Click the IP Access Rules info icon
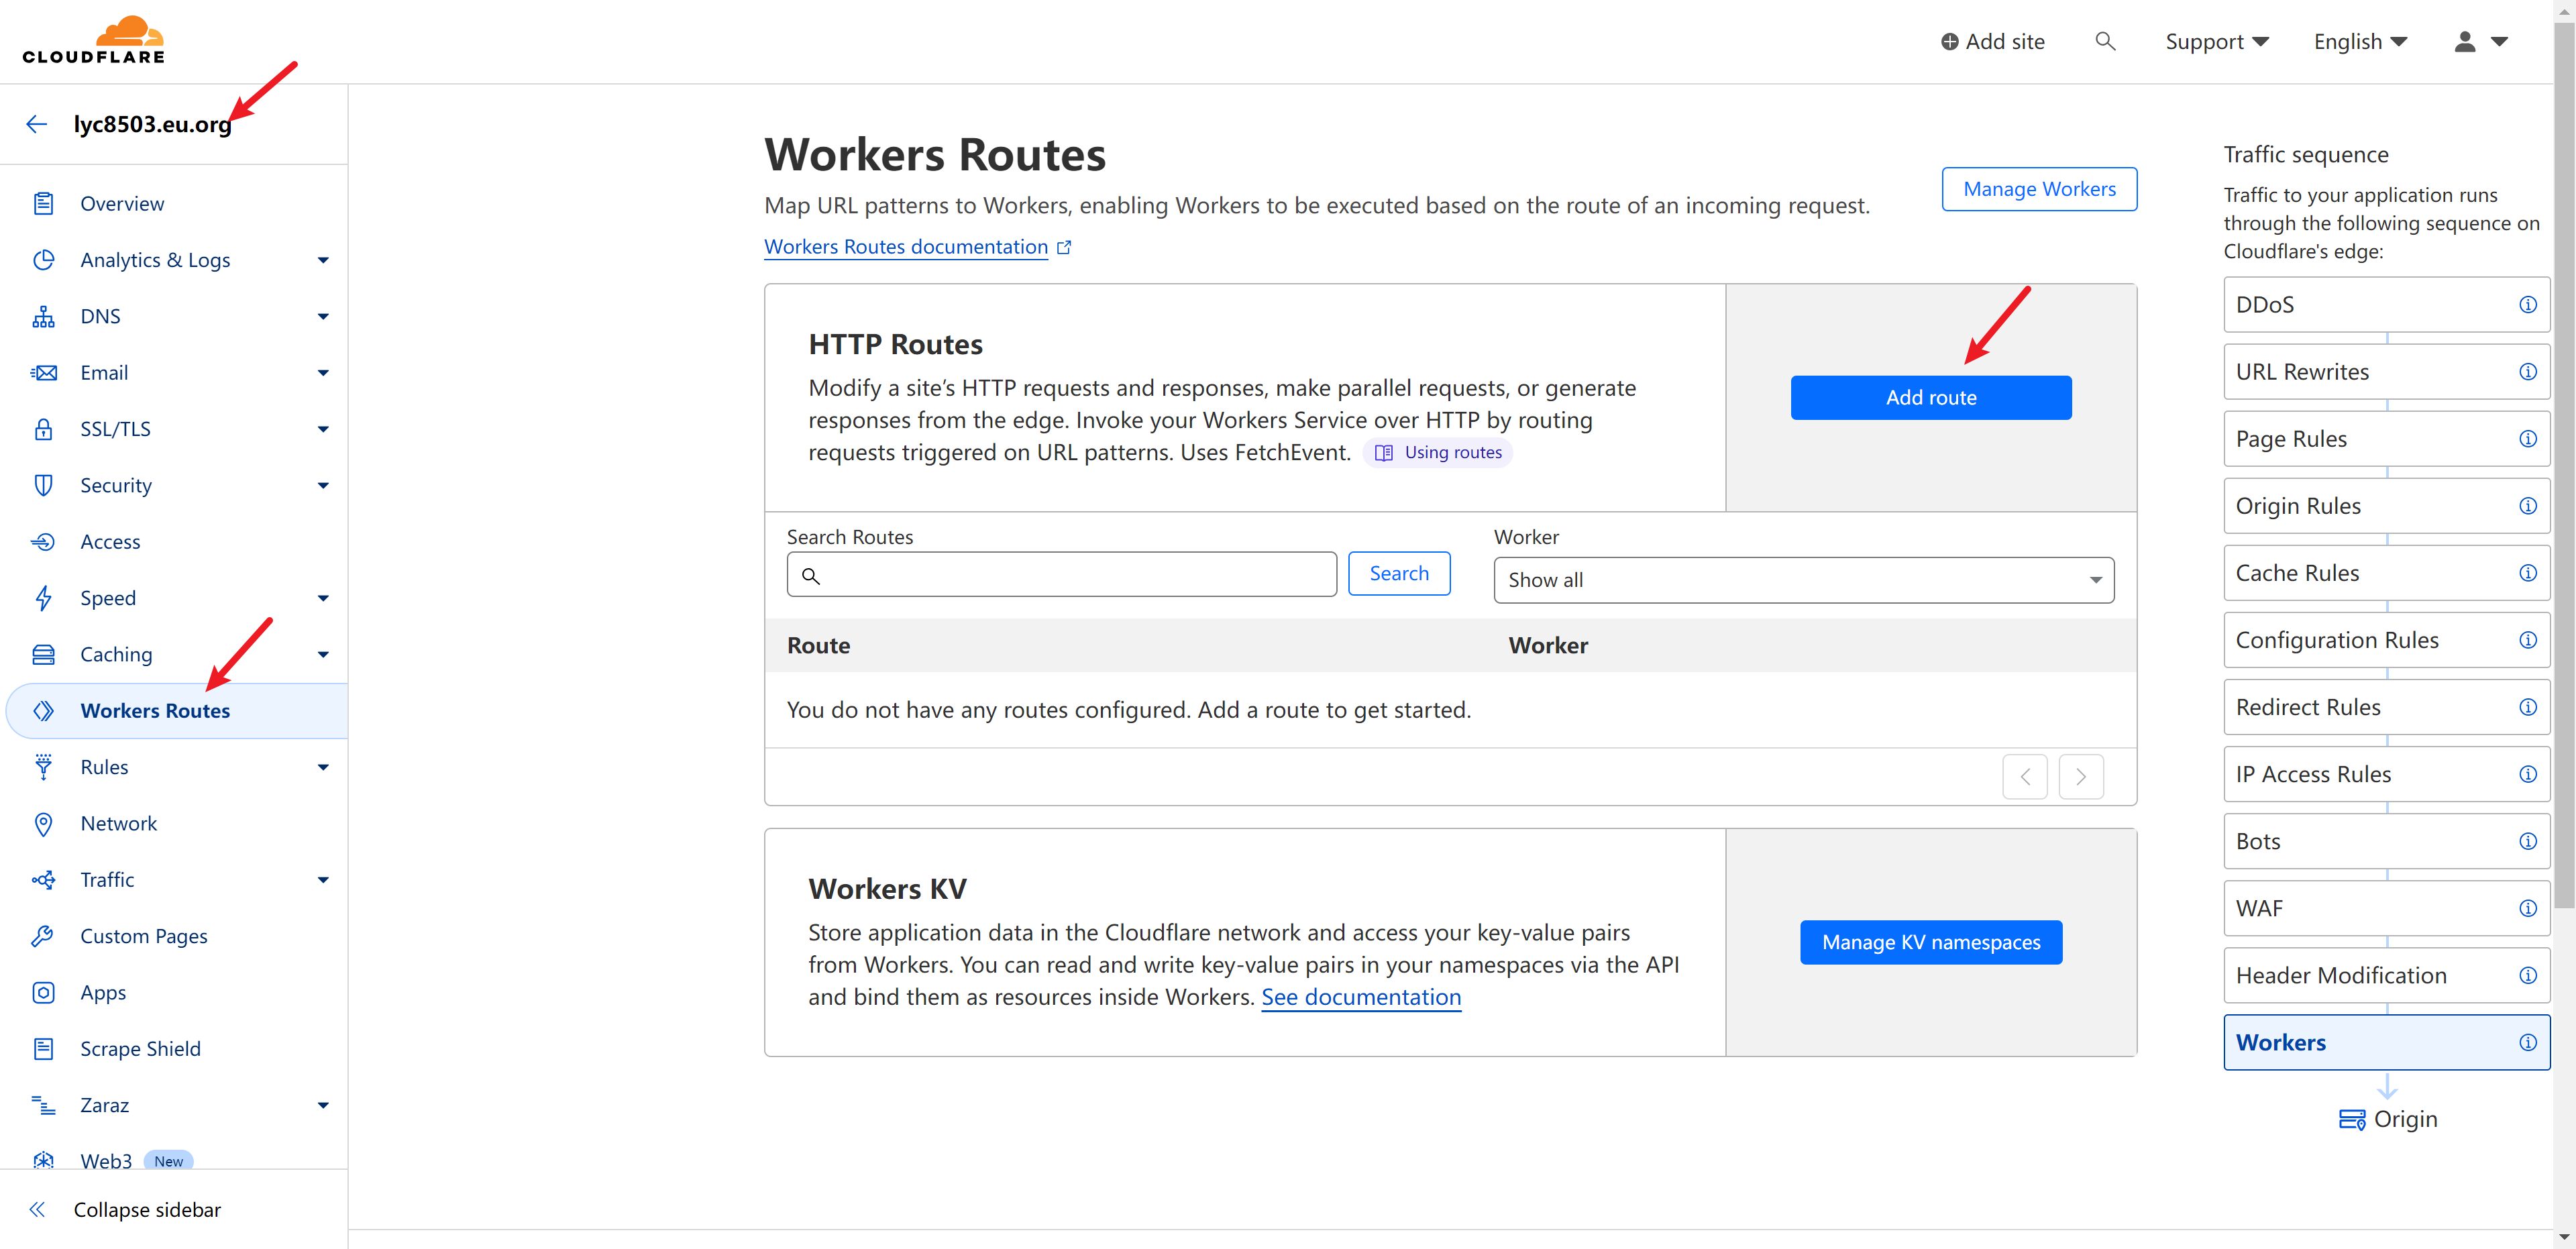Screen dimensions: 2576x1249 [x=2527, y=773]
